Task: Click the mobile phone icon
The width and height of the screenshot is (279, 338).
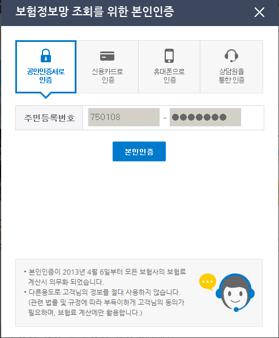Action: [x=169, y=55]
